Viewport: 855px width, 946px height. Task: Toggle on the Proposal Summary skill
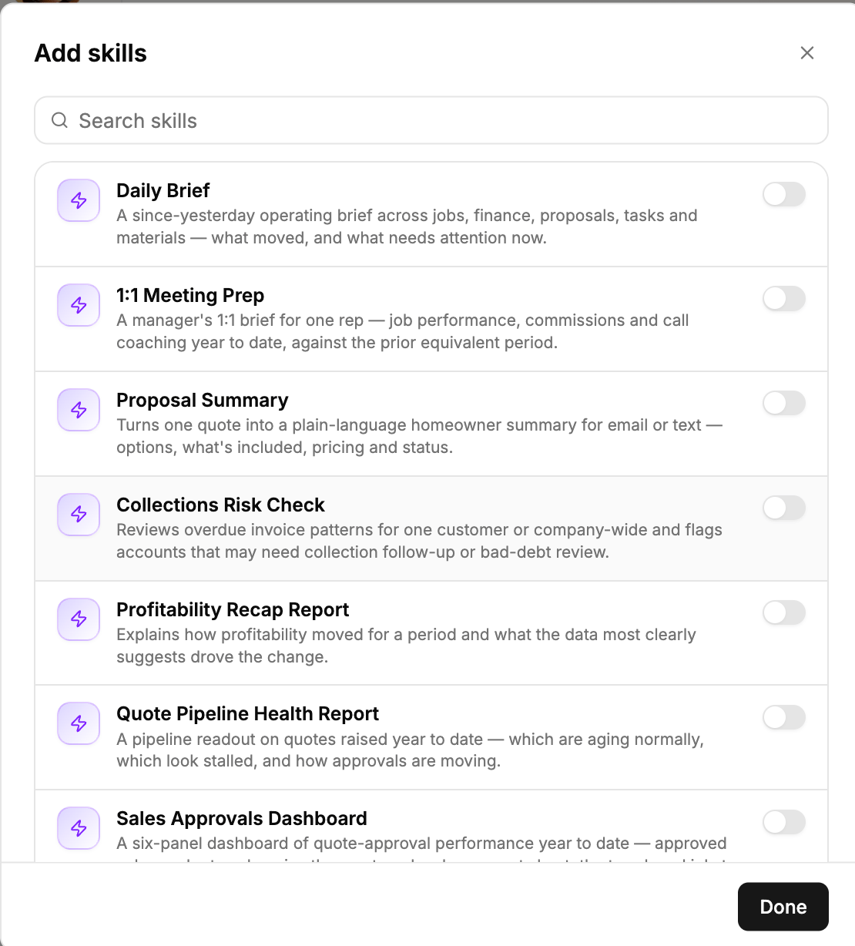784,403
